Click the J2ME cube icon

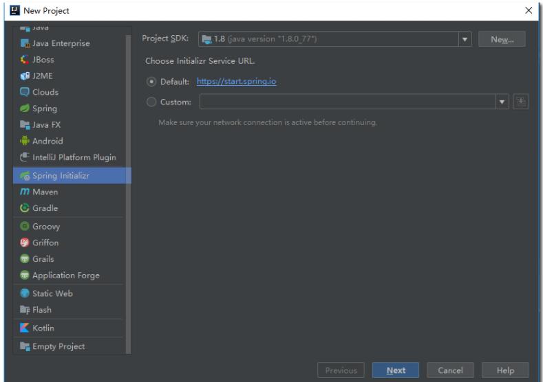click(25, 76)
